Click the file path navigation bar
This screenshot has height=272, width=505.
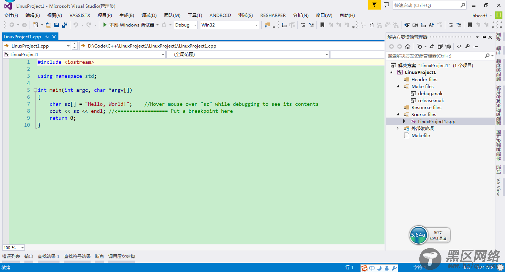click(232, 46)
